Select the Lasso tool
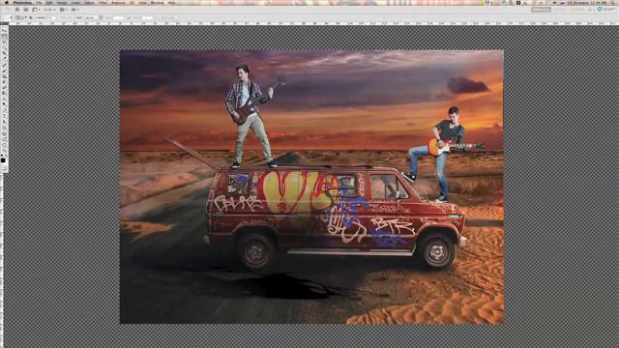The width and height of the screenshot is (619, 348). tap(4, 42)
